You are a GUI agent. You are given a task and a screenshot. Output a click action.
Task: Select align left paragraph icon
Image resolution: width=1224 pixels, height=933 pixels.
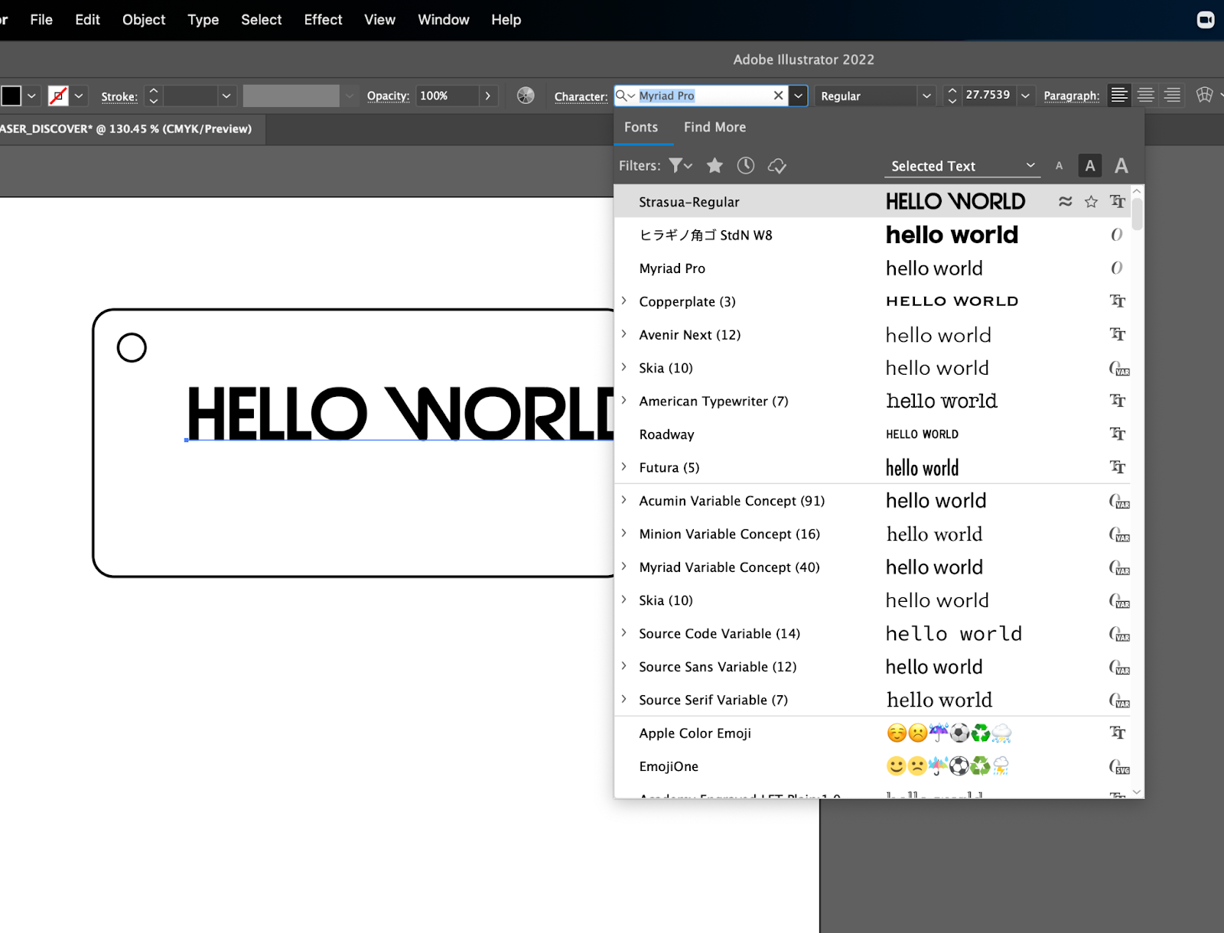pos(1119,95)
